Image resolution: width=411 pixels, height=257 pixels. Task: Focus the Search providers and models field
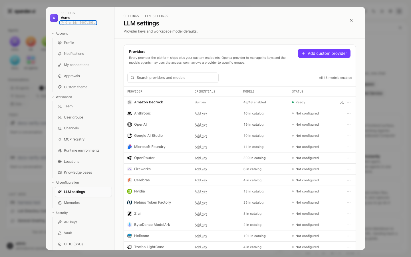[173, 78]
